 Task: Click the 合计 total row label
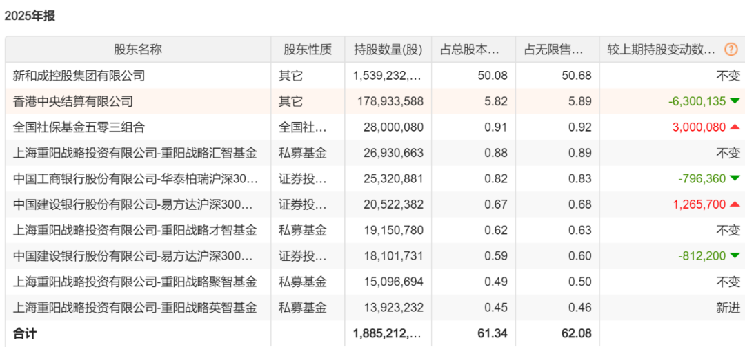click(x=25, y=334)
